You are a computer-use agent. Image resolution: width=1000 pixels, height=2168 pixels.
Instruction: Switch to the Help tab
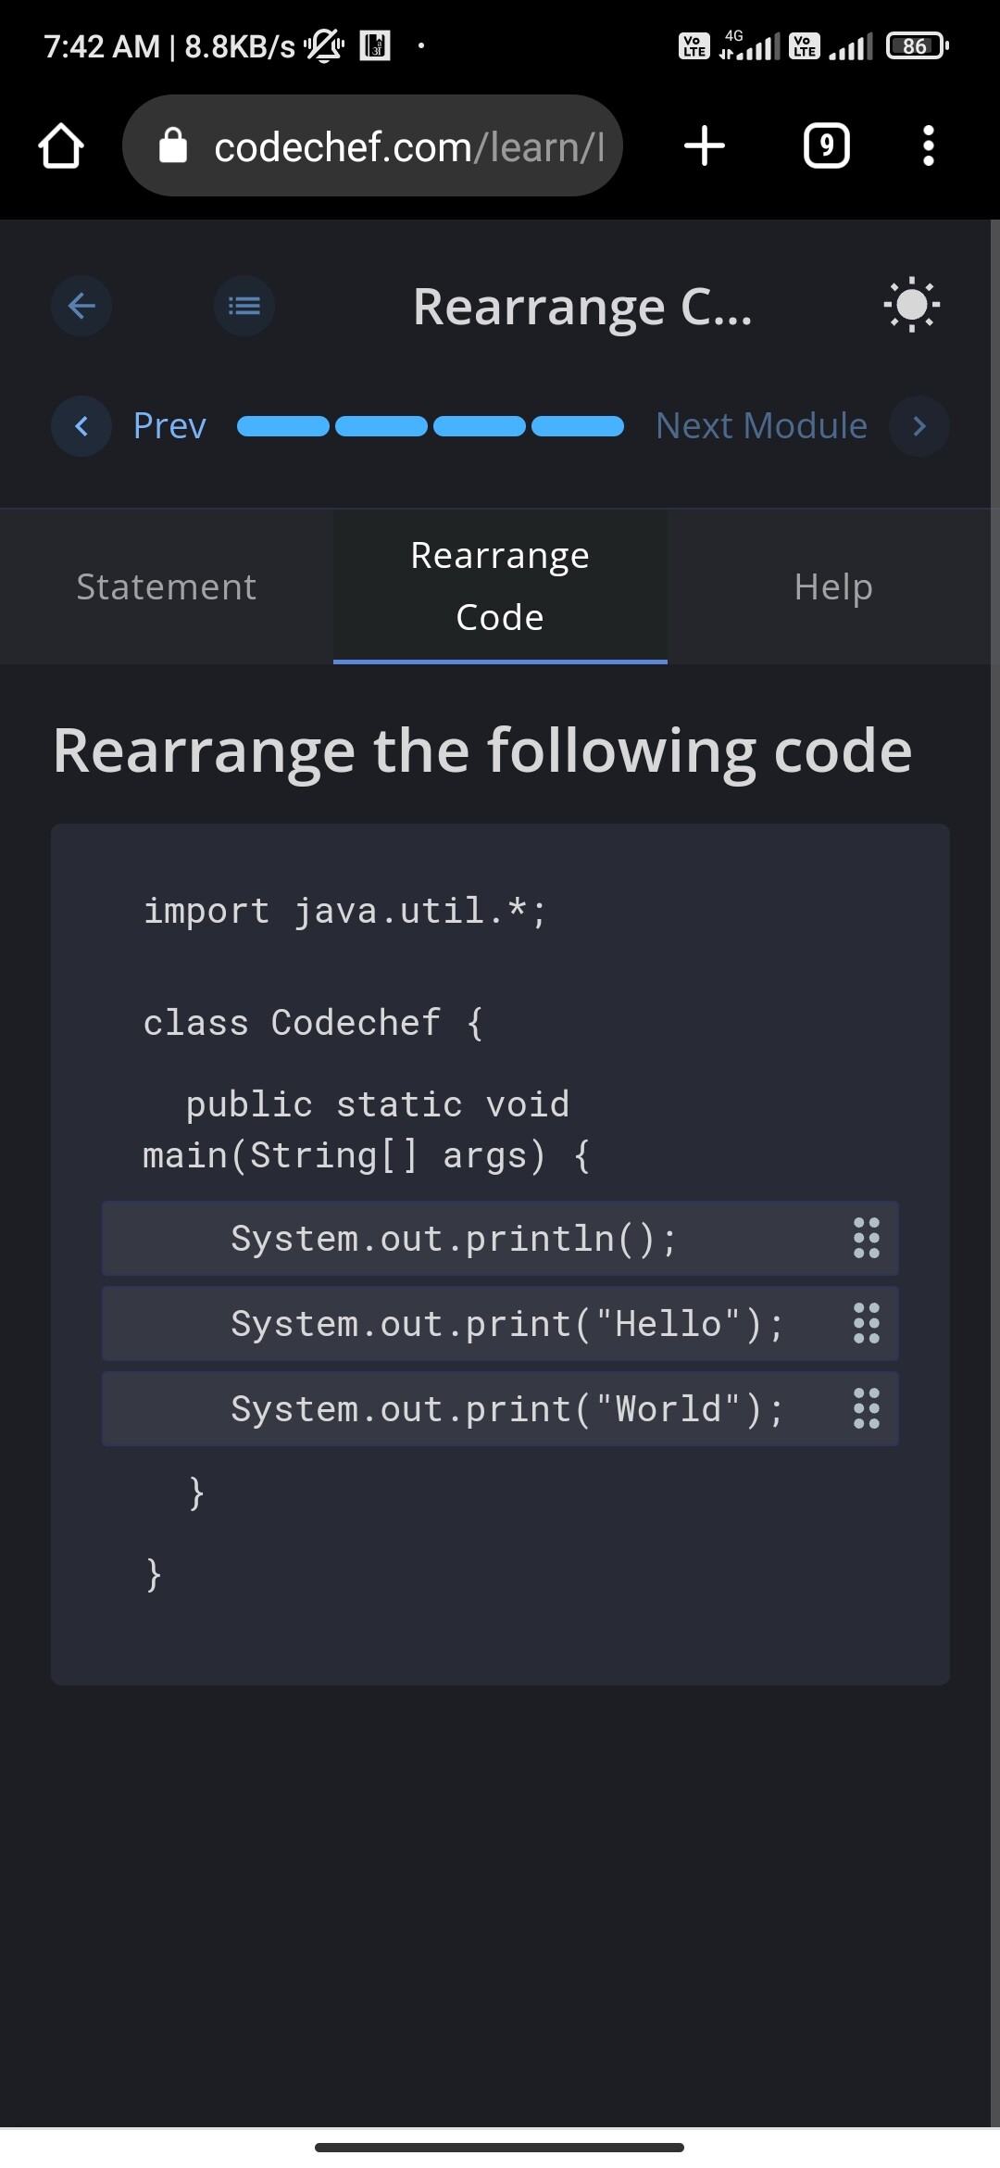pos(833,586)
